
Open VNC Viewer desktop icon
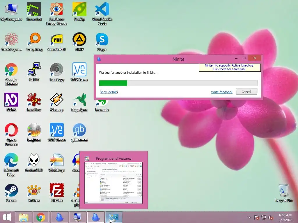56,132
